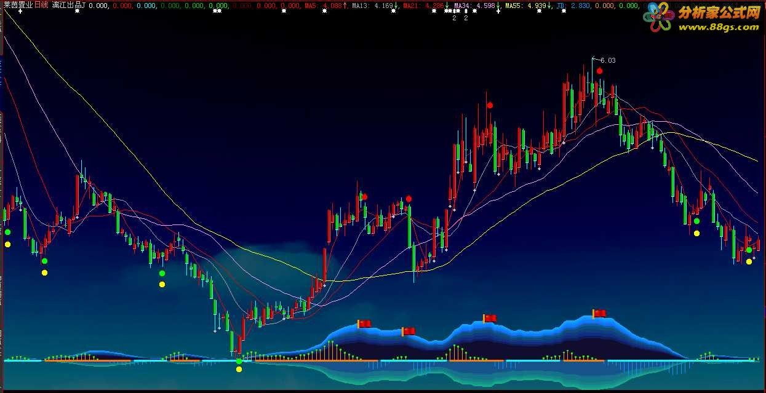Click the 漓江出品J indicator name
The image size is (766, 393).
tap(68, 5)
